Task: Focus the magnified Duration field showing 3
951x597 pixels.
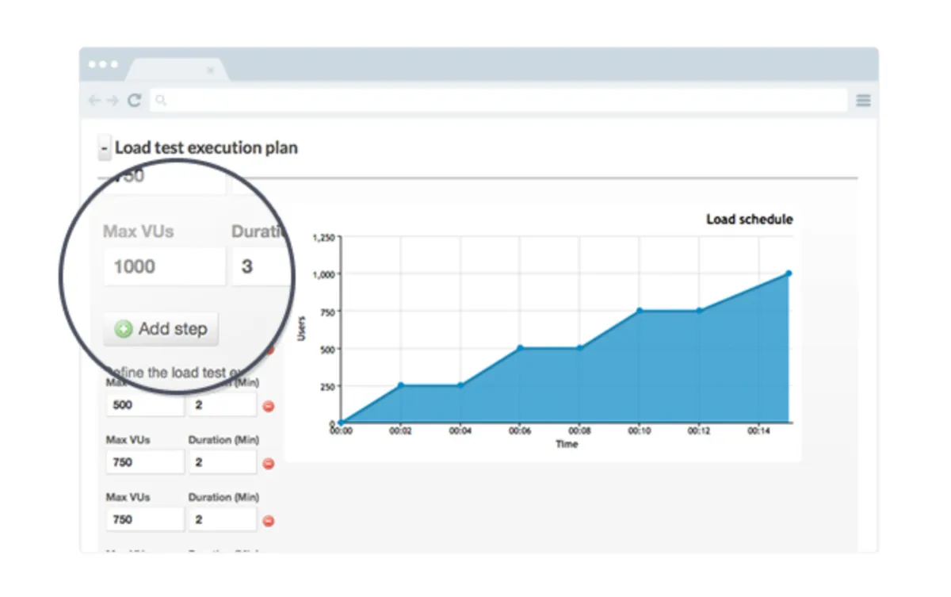Action: tap(262, 266)
